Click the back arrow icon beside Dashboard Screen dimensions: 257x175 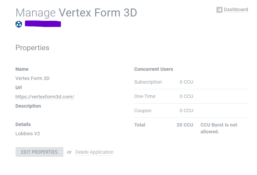point(219,10)
